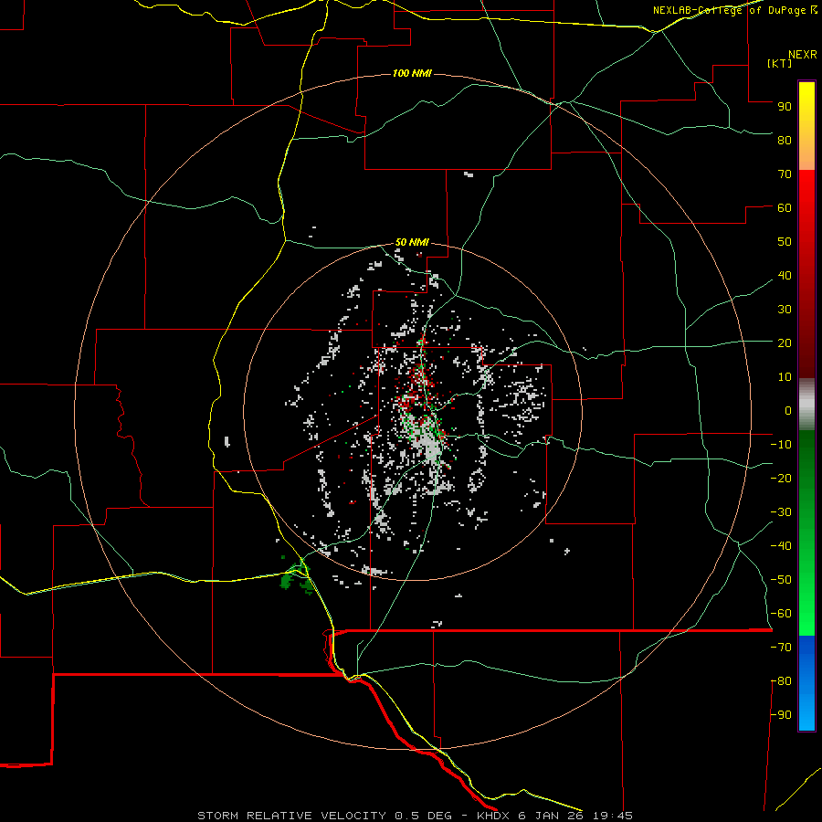This screenshot has width=822, height=822.
Task: Click the positive 30 legend value
Action: [785, 310]
